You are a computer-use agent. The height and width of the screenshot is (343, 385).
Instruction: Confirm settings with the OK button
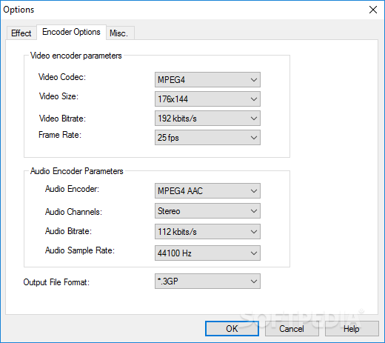click(232, 329)
